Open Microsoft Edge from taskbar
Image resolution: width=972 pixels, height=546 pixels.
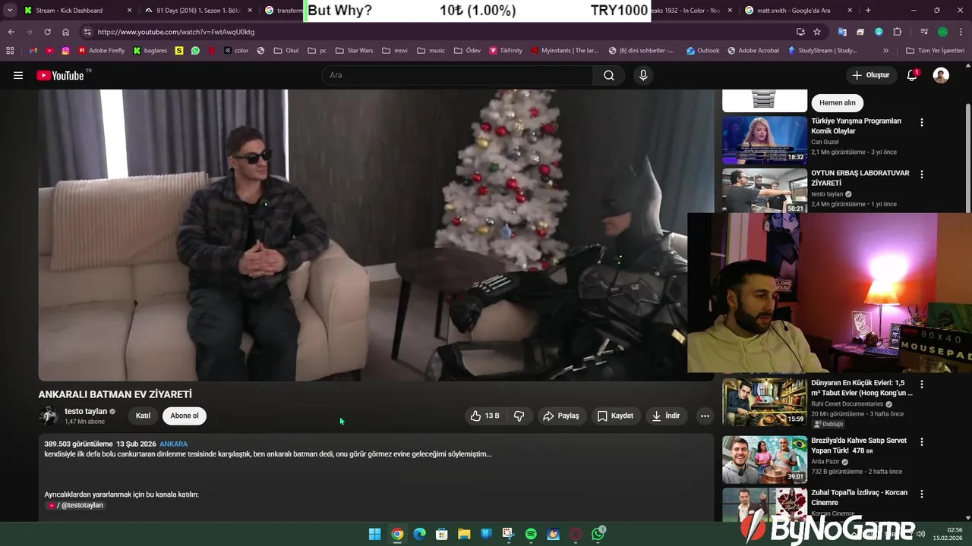click(419, 534)
